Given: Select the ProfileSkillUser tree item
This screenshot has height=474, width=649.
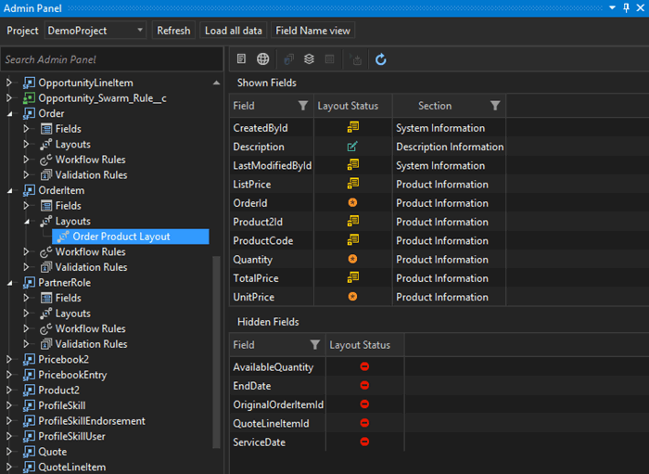Looking at the screenshot, I should click(x=71, y=436).
